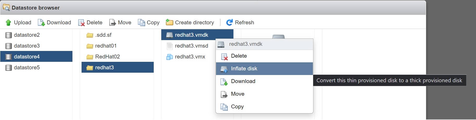This screenshot has width=476, height=120.
Task: Click the Delete icon in toolbar
Action: (x=81, y=23)
